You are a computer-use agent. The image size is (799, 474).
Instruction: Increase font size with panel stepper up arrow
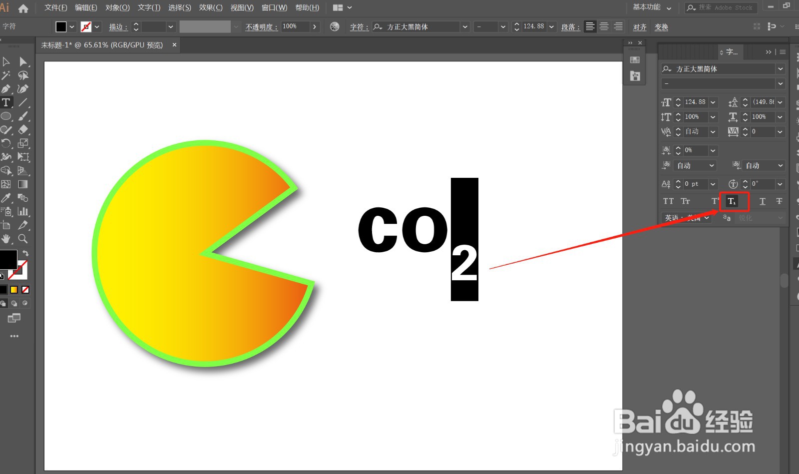pos(678,100)
